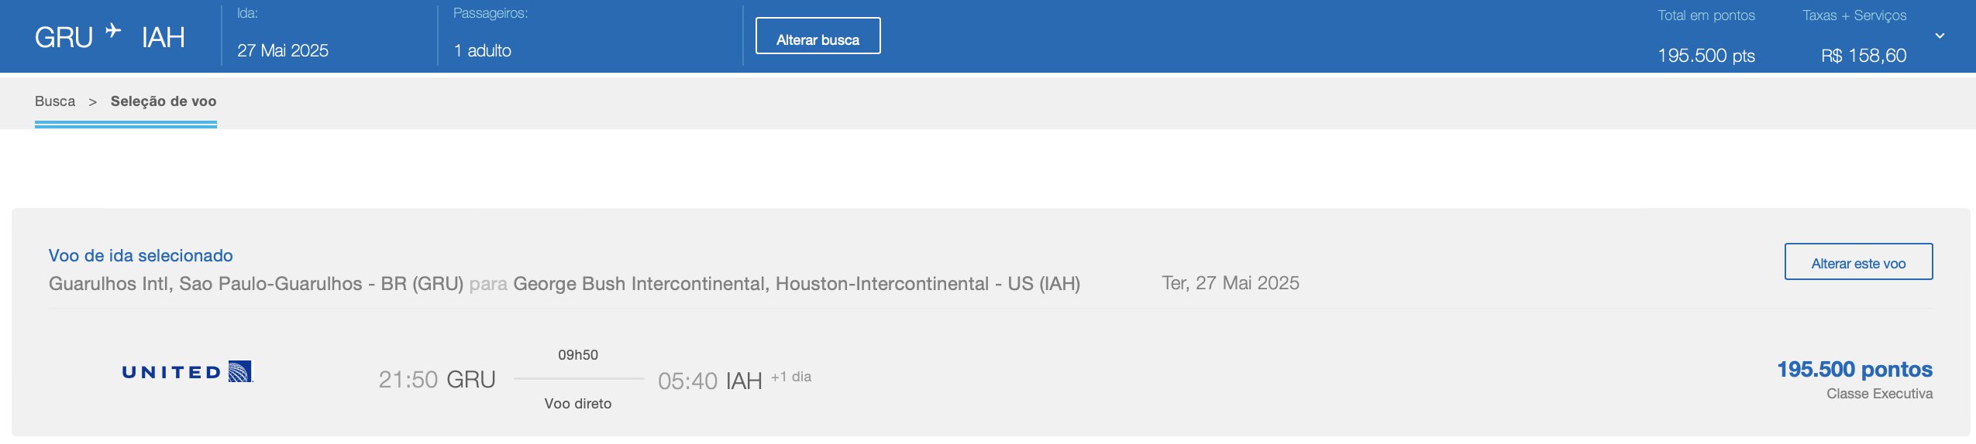Go back to Busca breadcrumb

point(55,101)
